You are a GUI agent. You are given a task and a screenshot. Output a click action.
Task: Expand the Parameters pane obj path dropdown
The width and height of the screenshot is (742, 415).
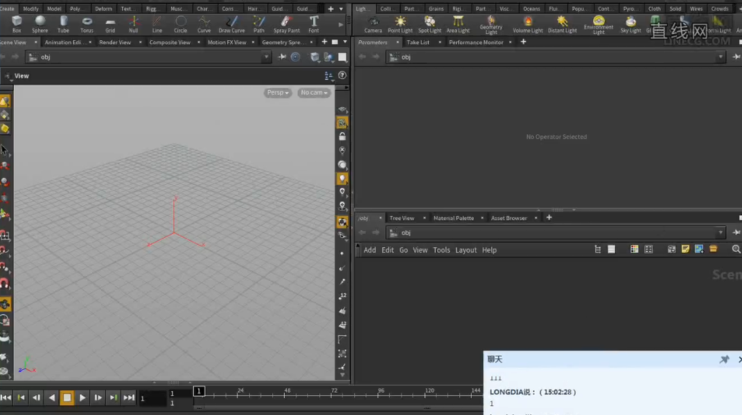point(721,57)
